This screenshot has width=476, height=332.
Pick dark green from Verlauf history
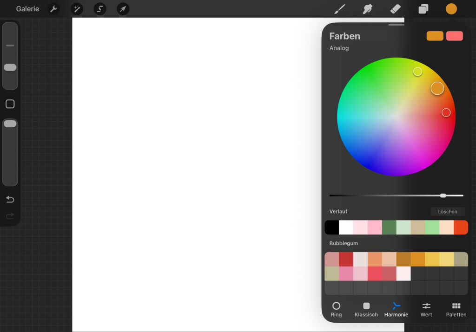[389, 228]
